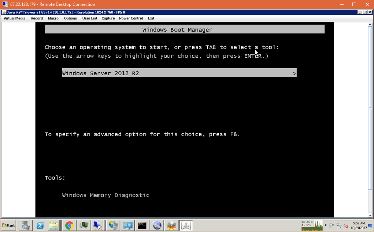Click the Java icon in iKVM title bar
Image resolution: width=374 pixels, height=232 pixels.
pyautogui.click(x=4, y=12)
